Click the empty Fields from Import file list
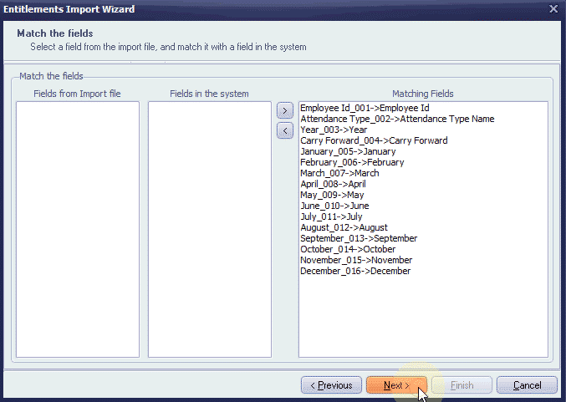 78,230
